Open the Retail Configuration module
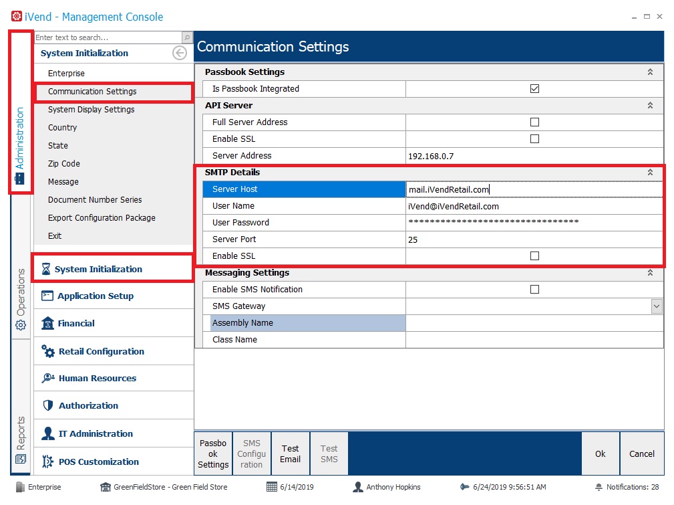 114,351
